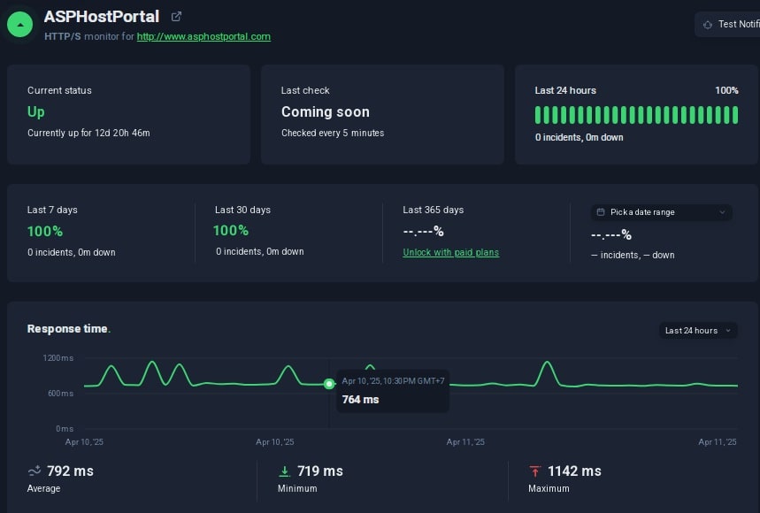Click the 792 ms average value
The image size is (760, 513).
click(x=70, y=471)
